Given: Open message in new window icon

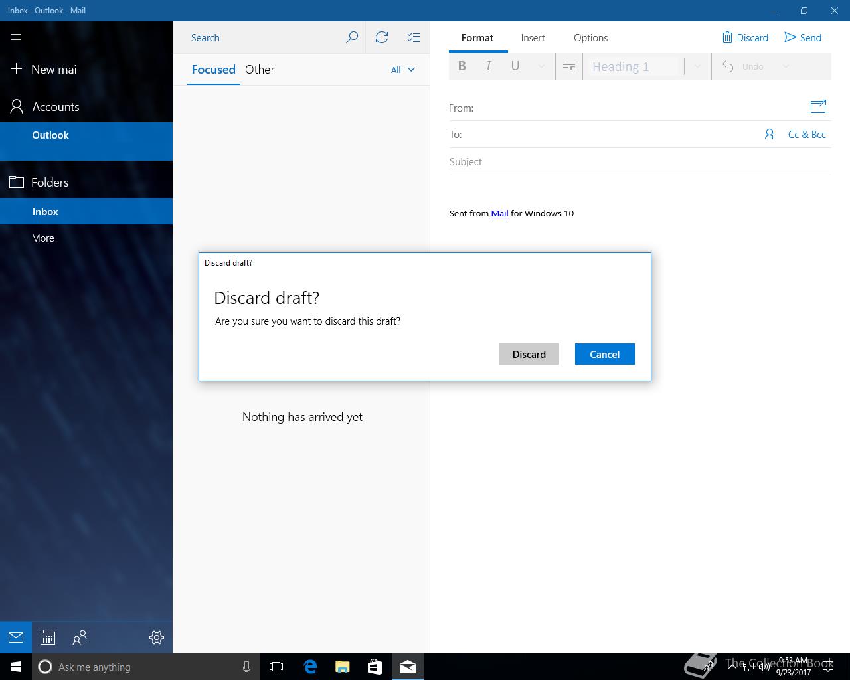Looking at the screenshot, I should point(817,106).
